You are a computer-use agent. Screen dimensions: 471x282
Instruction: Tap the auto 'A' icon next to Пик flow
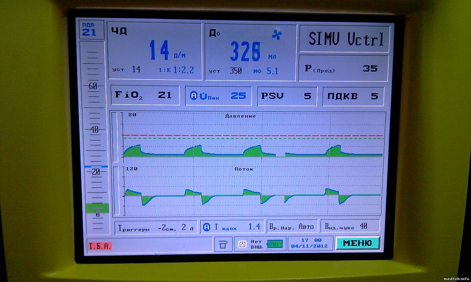click(x=194, y=96)
